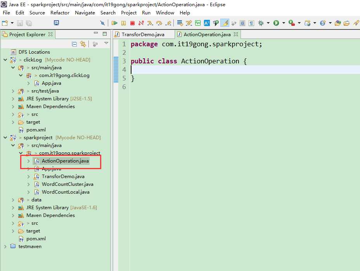Open the Run dropdown arrow
Viewport: 360px width, 271px height.
point(284,23)
